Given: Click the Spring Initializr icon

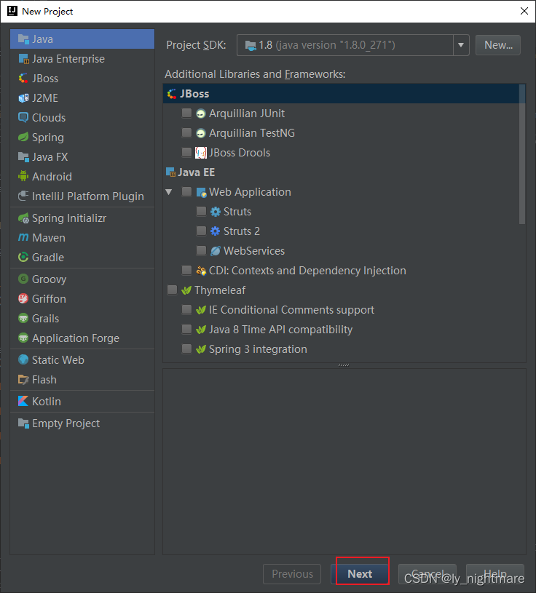Looking at the screenshot, I should coord(23,218).
